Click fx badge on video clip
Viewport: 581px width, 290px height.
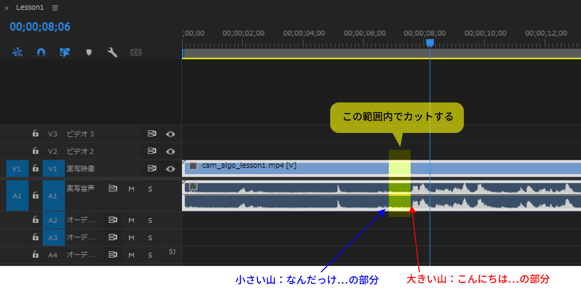point(193,166)
